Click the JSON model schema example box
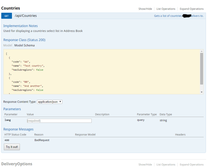Viewport: 209px width, 167px height. pyautogui.click(x=102, y=72)
